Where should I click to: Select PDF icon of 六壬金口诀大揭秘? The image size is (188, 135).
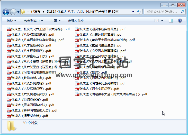click(9, 29)
